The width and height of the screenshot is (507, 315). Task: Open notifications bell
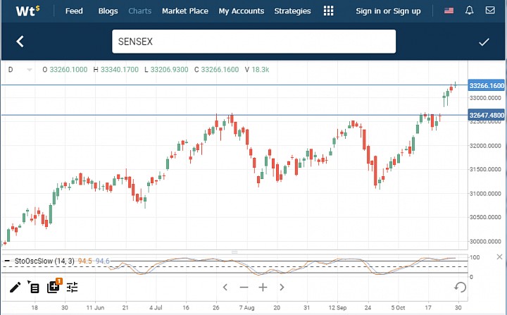469,11
